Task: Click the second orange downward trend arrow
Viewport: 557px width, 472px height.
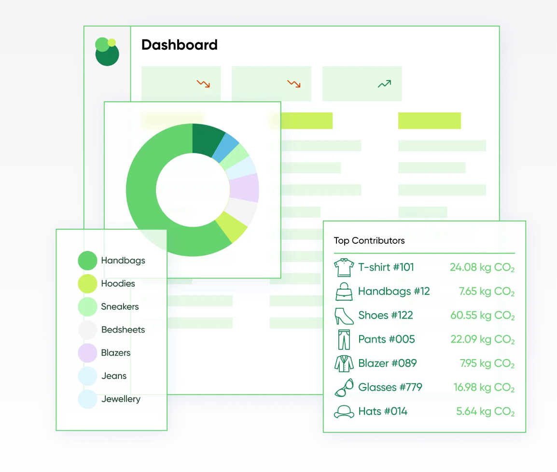Action: pos(294,84)
